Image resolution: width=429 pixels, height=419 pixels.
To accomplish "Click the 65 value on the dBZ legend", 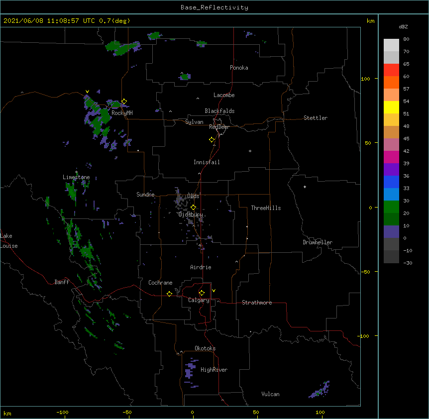I will tap(406, 64).
